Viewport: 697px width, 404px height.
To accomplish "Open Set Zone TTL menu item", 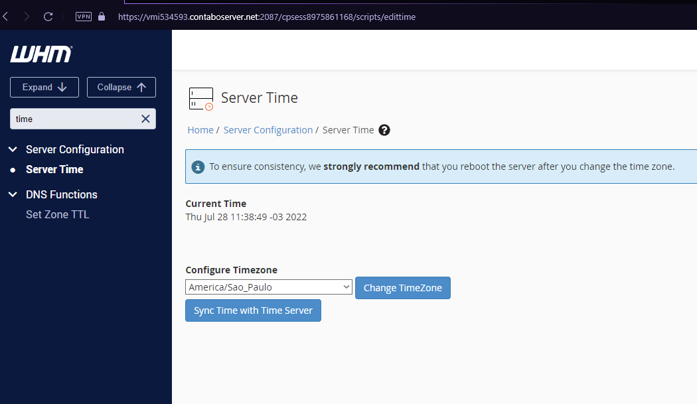I will point(57,214).
